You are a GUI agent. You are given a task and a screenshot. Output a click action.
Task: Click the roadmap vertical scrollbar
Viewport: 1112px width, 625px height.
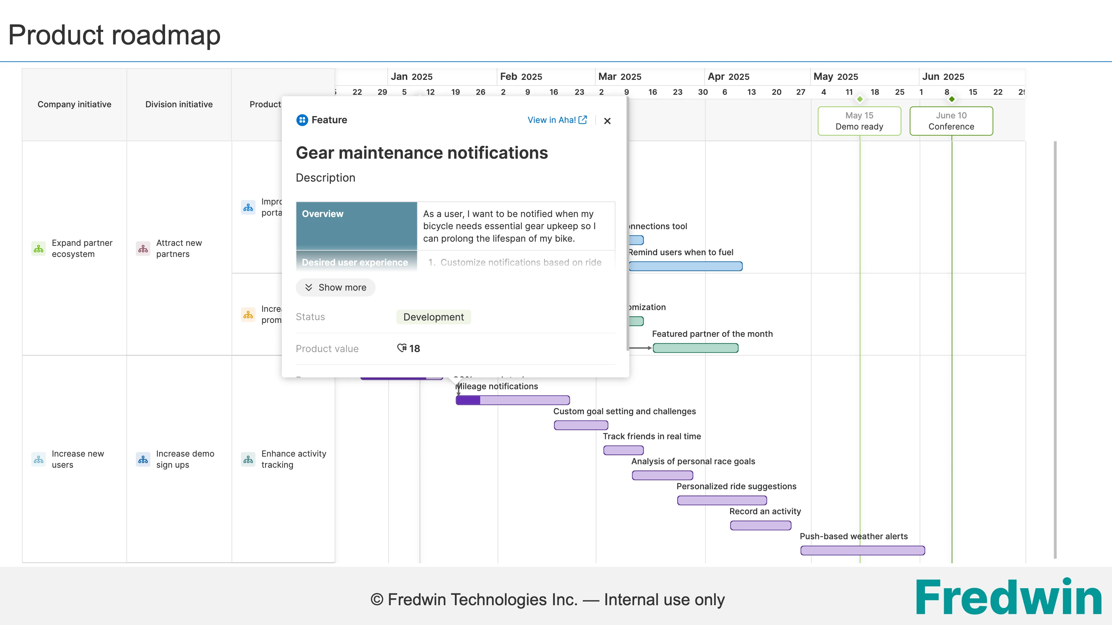(1055, 349)
